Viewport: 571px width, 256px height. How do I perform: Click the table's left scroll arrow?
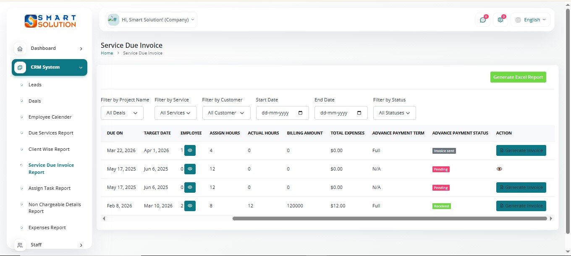104,218
